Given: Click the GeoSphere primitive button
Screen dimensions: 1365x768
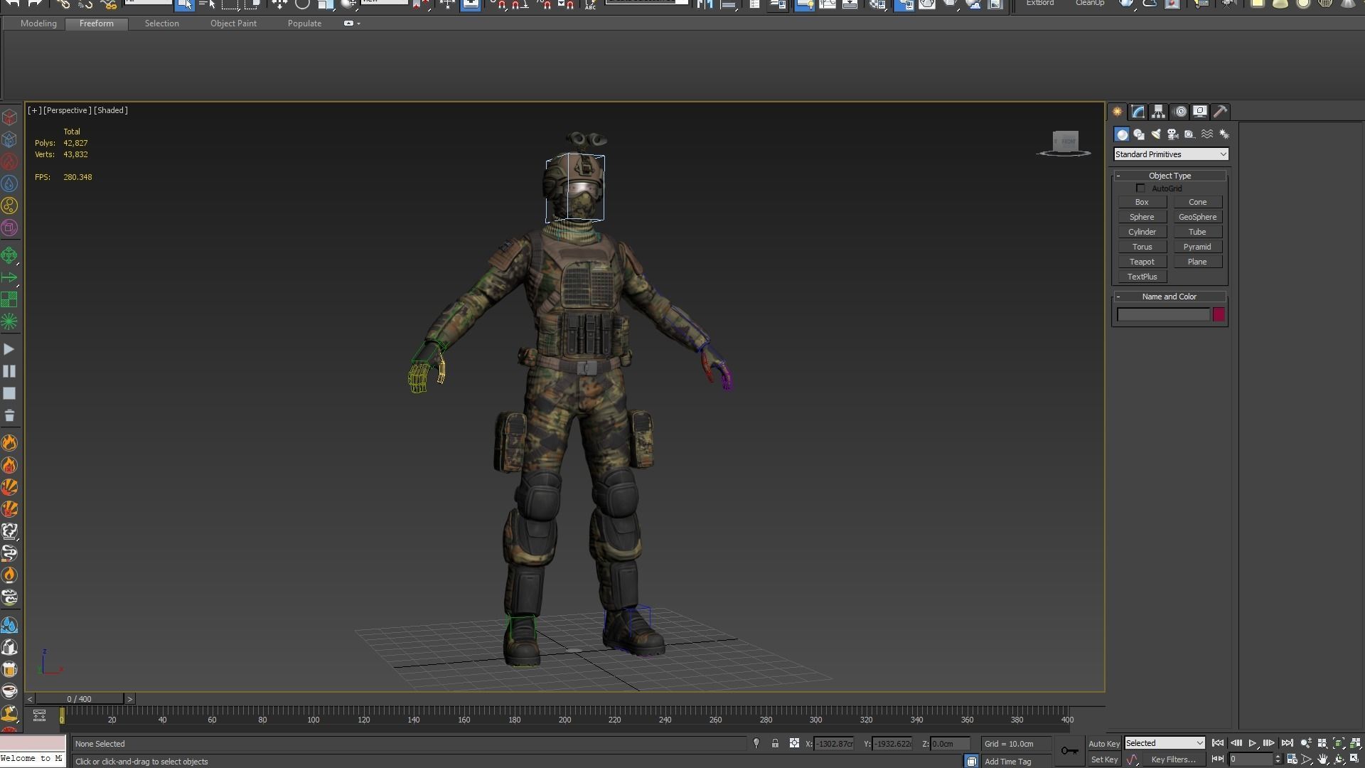Looking at the screenshot, I should 1197,217.
